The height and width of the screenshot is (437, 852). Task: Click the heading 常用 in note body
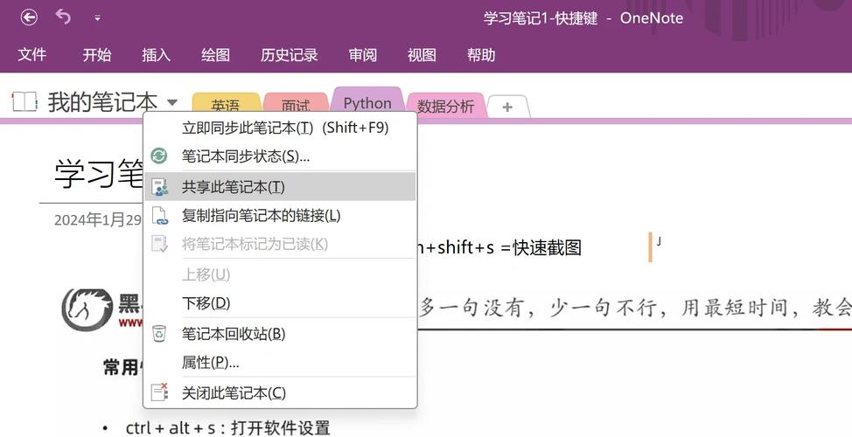click(122, 367)
